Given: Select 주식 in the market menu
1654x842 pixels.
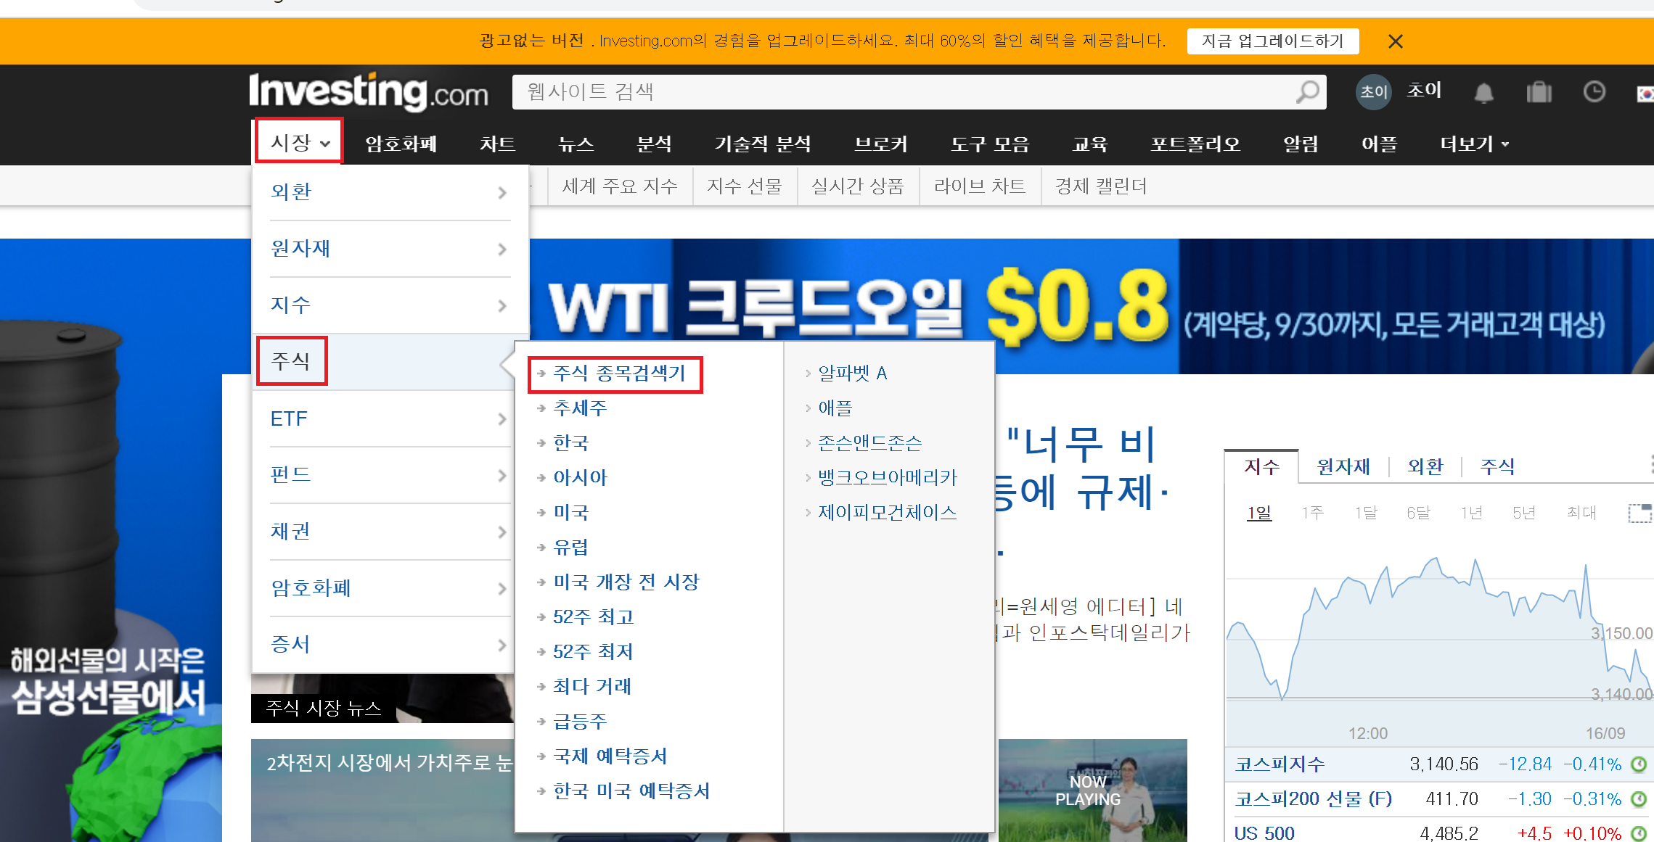Looking at the screenshot, I should pos(291,360).
